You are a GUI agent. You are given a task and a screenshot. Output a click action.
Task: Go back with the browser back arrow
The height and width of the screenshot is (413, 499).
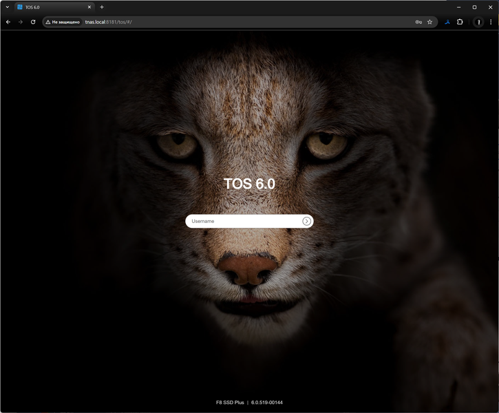8,22
